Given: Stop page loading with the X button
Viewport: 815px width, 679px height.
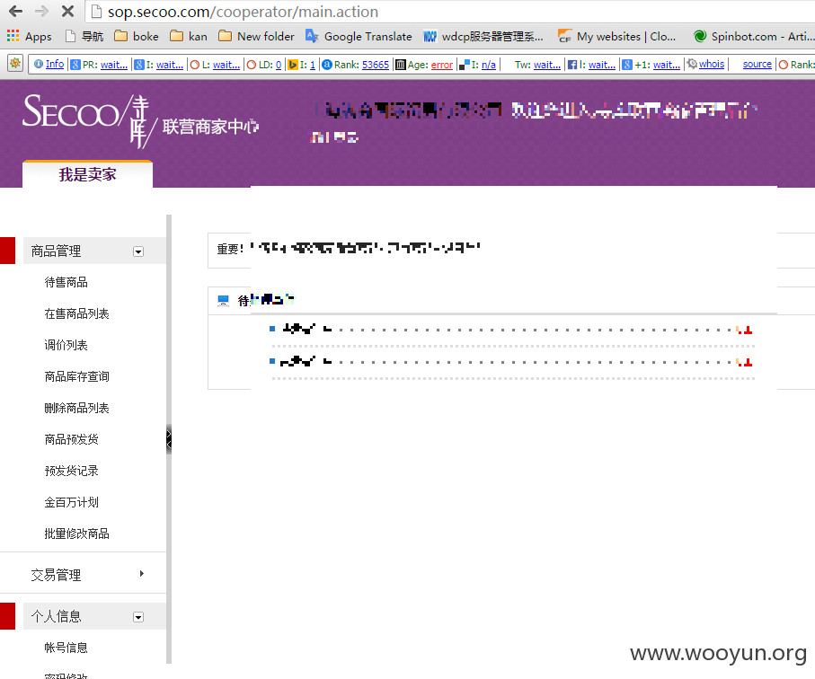Looking at the screenshot, I should coord(67,11).
